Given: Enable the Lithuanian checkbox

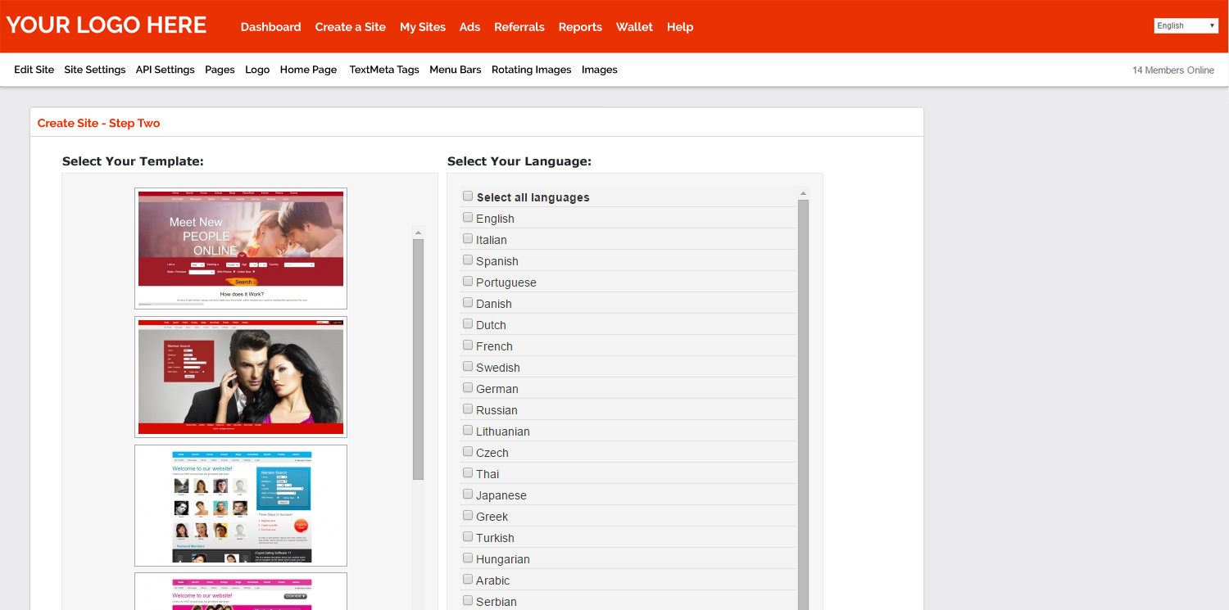Looking at the screenshot, I should 468,431.
